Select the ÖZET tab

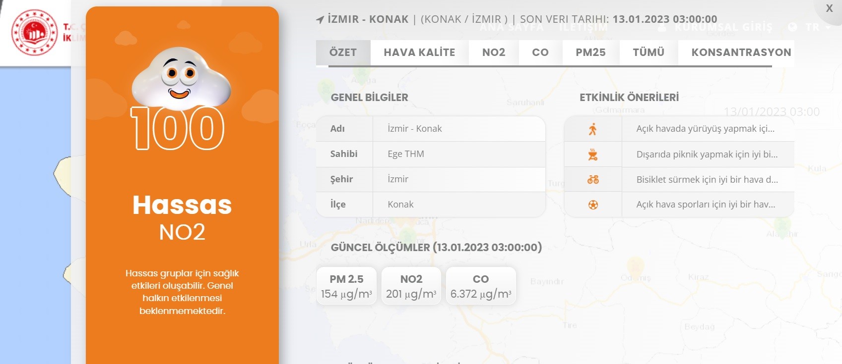(343, 52)
